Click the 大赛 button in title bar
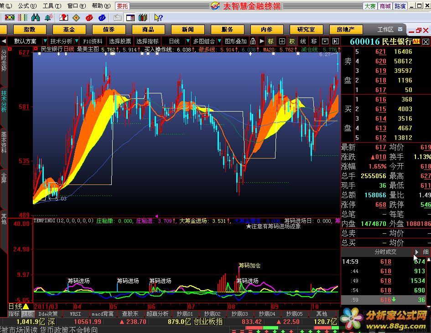This screenshot has height=333, width=431. 370,6
